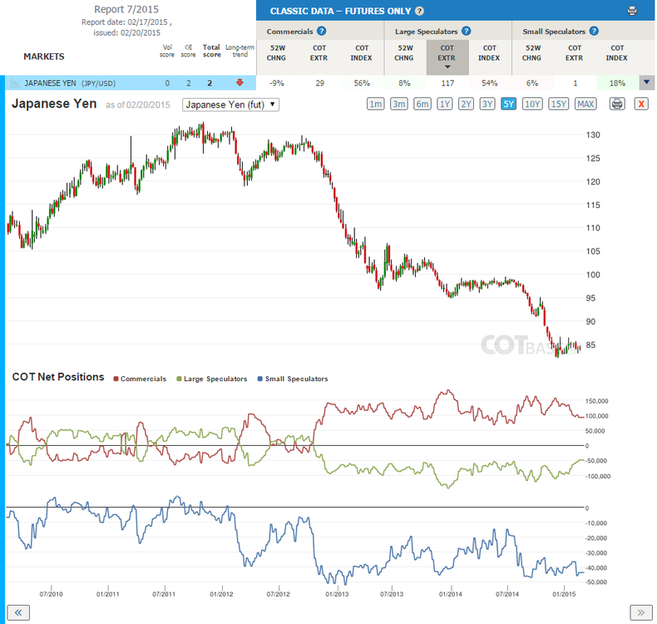This screenshot has height=624, width=657.
Task: Select the 1m time range
Action: point(375,104)
